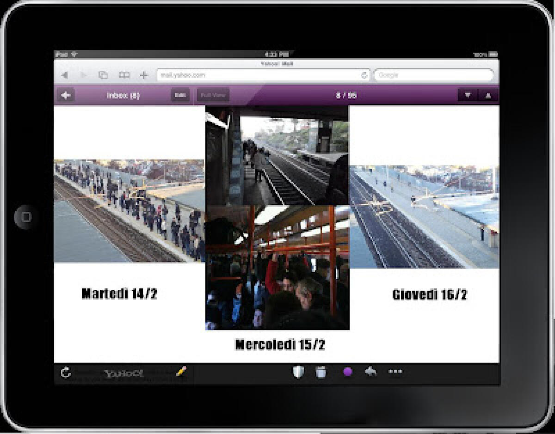Go to previous message with up arrow
This screenshot has height=434, width=555.
click(x=488, y=96)
